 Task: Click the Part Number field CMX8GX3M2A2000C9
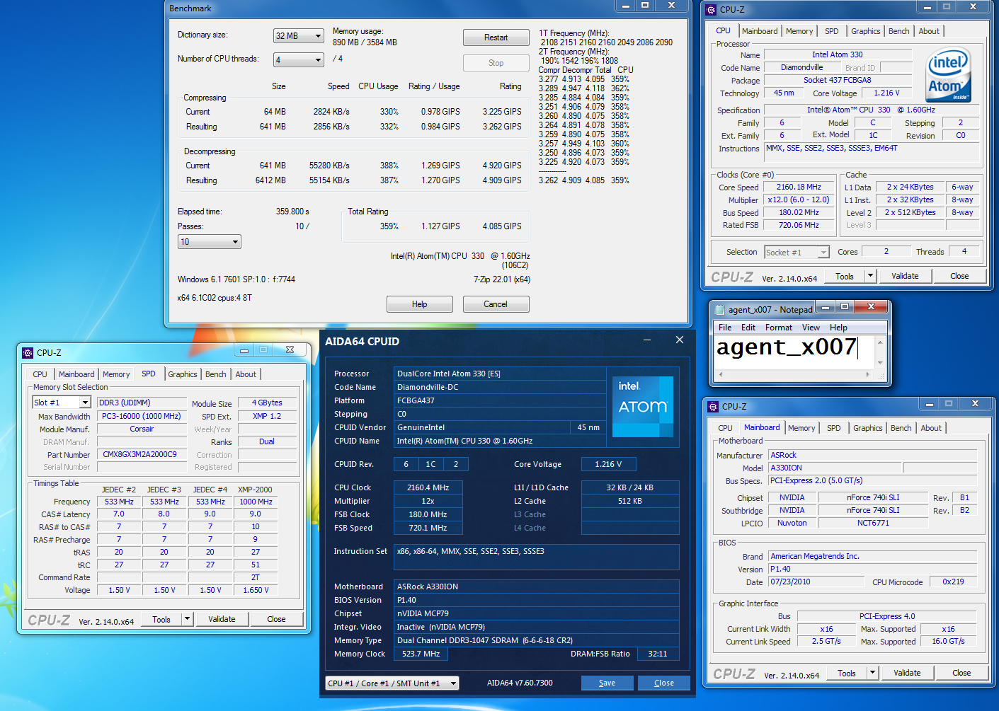140,454
